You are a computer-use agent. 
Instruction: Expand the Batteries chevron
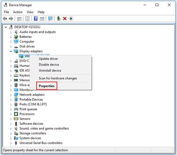click(x=11, y=37)
